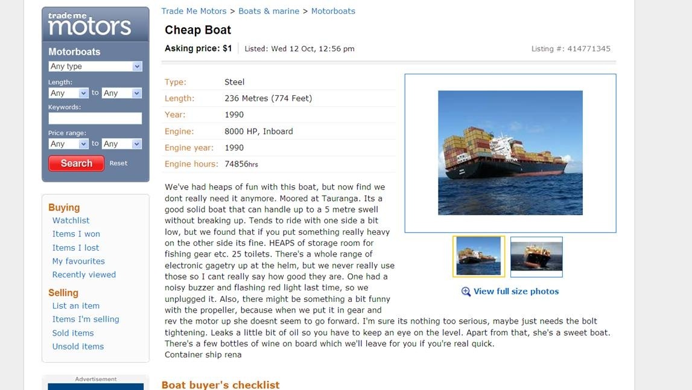The height and width of the screenshot is (390, 692).
Task: Expand the minimum Length dropdown
Action: point(68,93)
